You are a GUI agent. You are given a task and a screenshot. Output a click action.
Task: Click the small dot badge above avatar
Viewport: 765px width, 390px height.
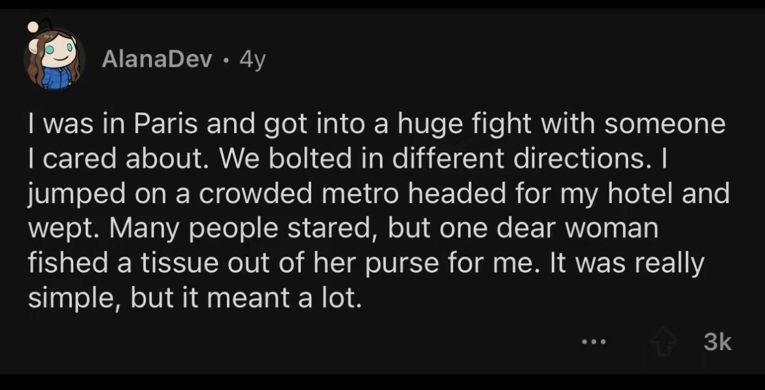coord(33,26)
